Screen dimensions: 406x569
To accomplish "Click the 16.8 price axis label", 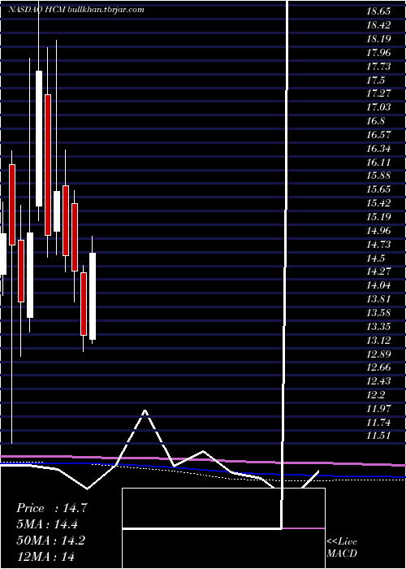I will [x=375, y=121].
